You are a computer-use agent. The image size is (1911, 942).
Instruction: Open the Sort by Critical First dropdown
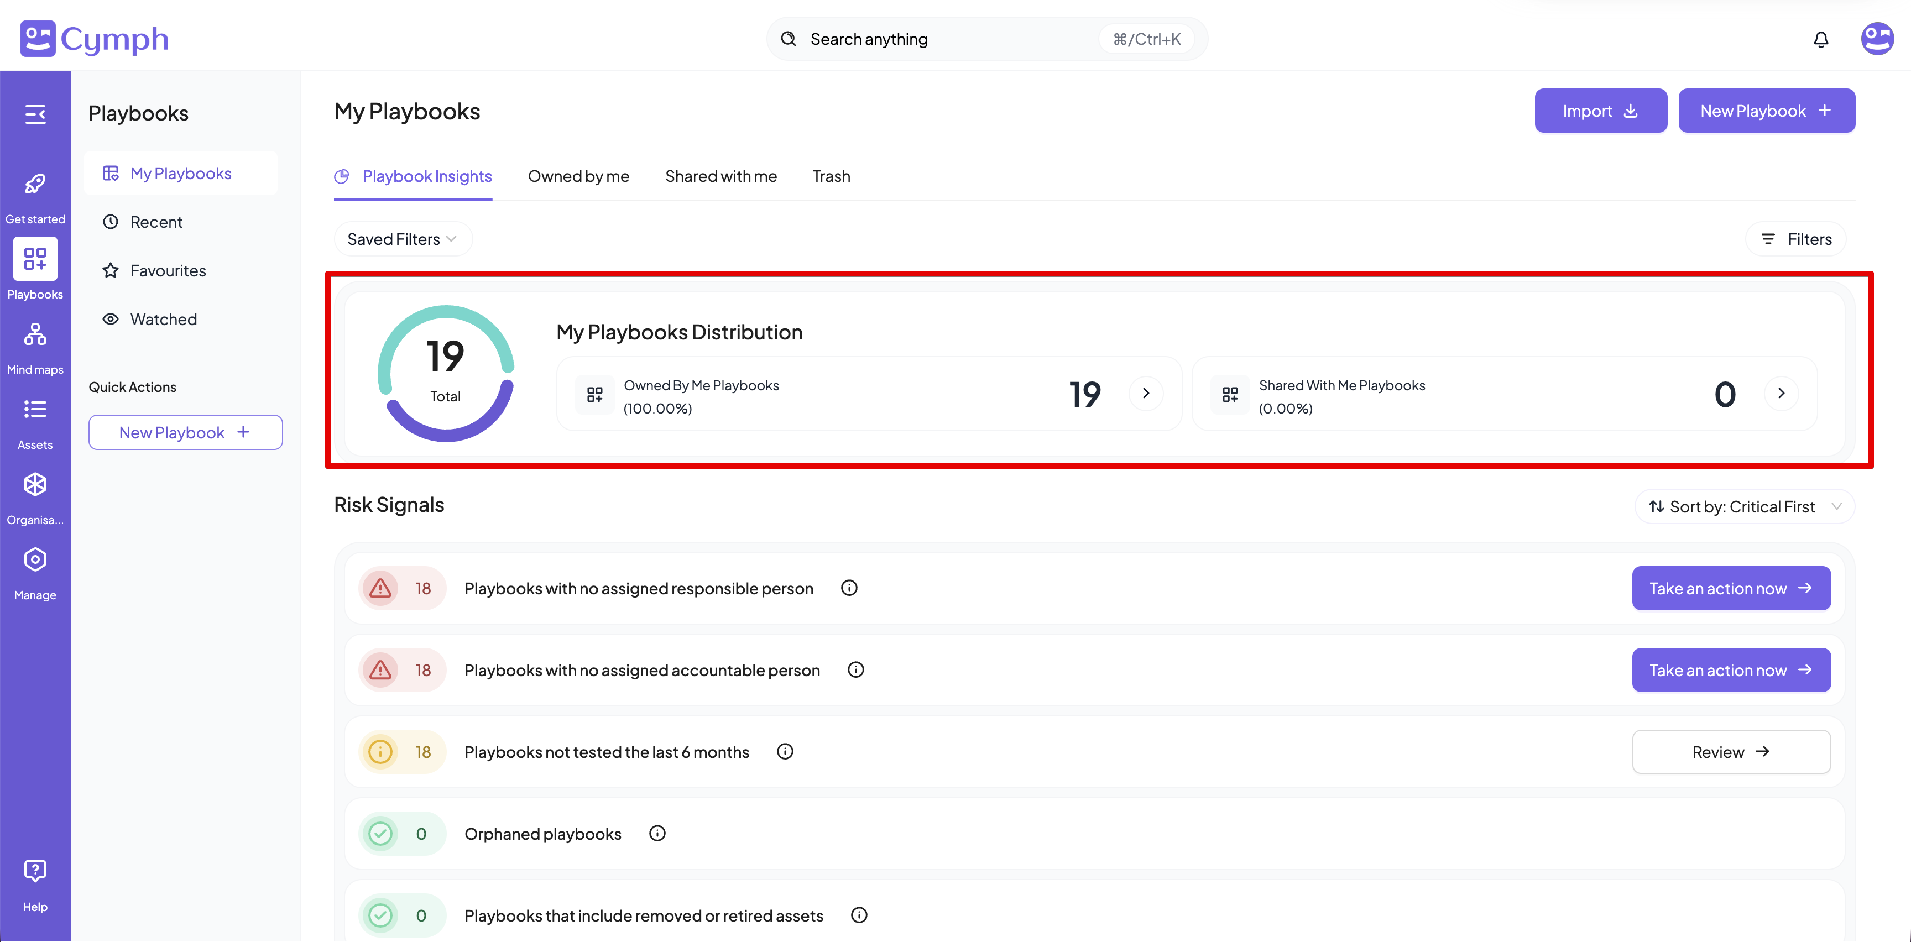click(x=1744, y=506)
